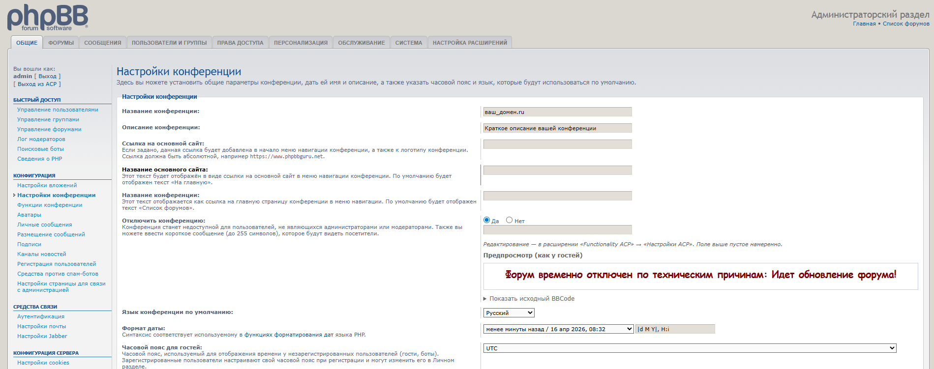This screenshot has width=934, height=369.
Task: Click the phpBB logo
Action: point(48,18)
